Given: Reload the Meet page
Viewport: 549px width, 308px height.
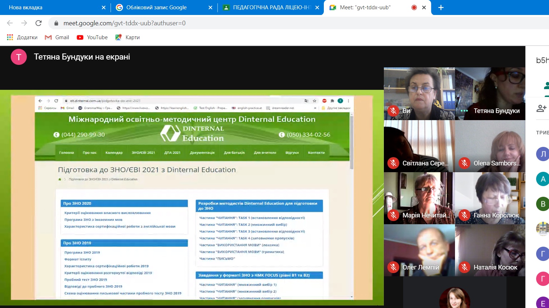Looking at the screenshot, I should (38, 23).
